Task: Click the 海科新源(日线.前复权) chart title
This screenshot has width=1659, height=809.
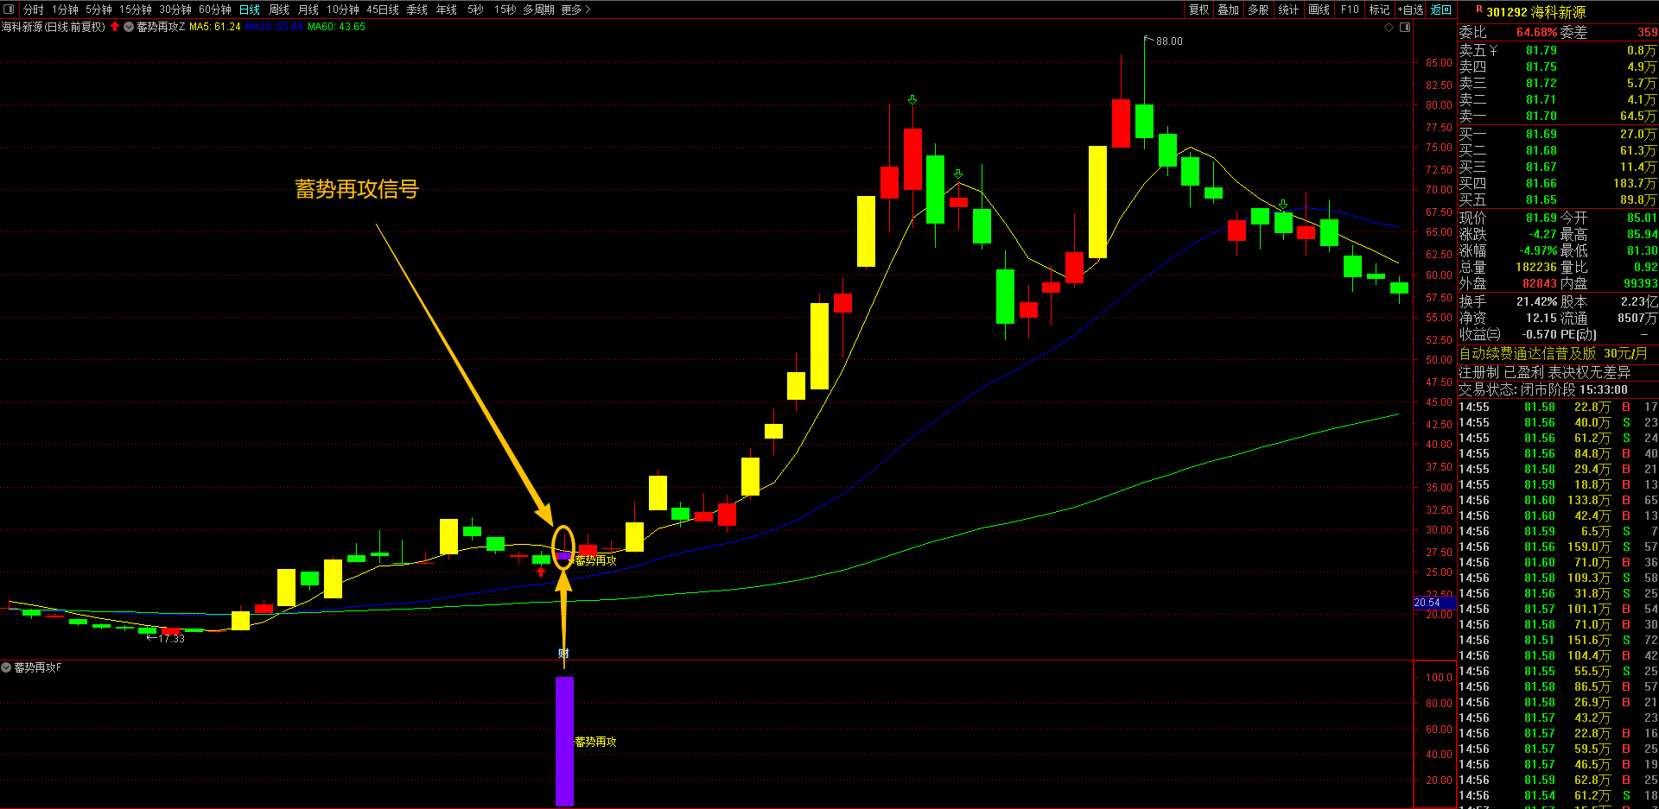Action: (54, 27)
